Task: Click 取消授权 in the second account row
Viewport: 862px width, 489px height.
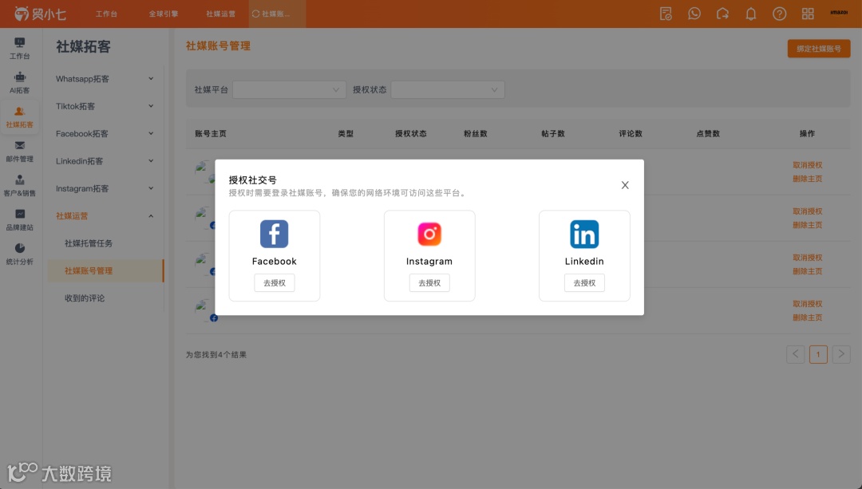Action: [807, 211]
